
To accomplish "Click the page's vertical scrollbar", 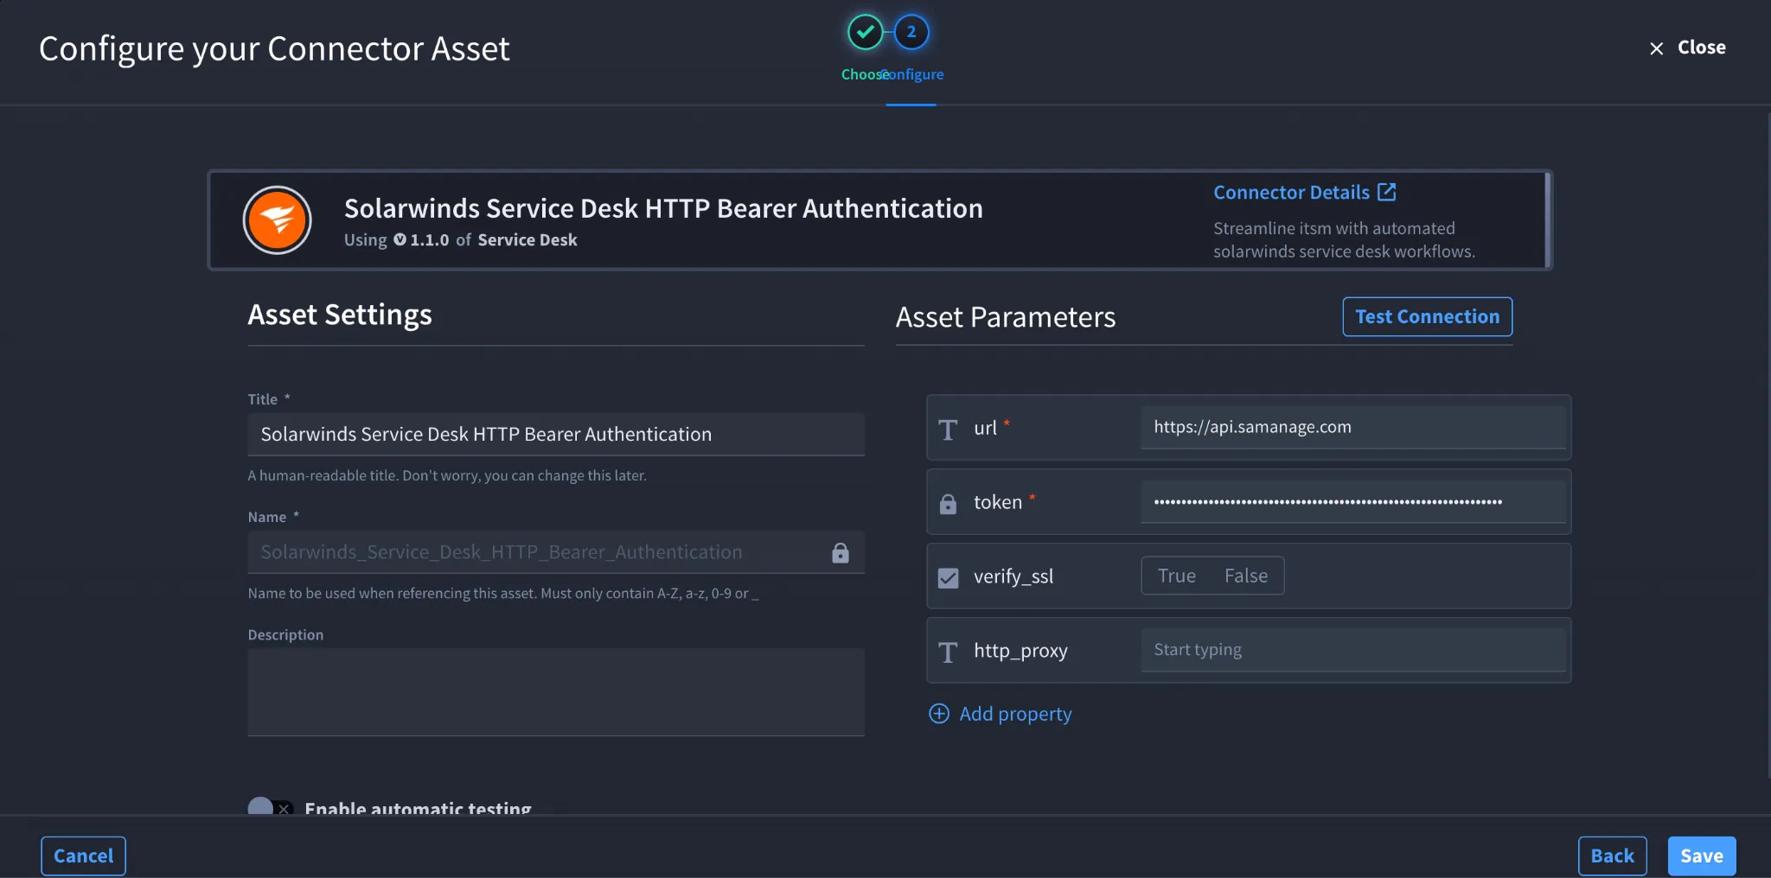I will click(1768, 445).
